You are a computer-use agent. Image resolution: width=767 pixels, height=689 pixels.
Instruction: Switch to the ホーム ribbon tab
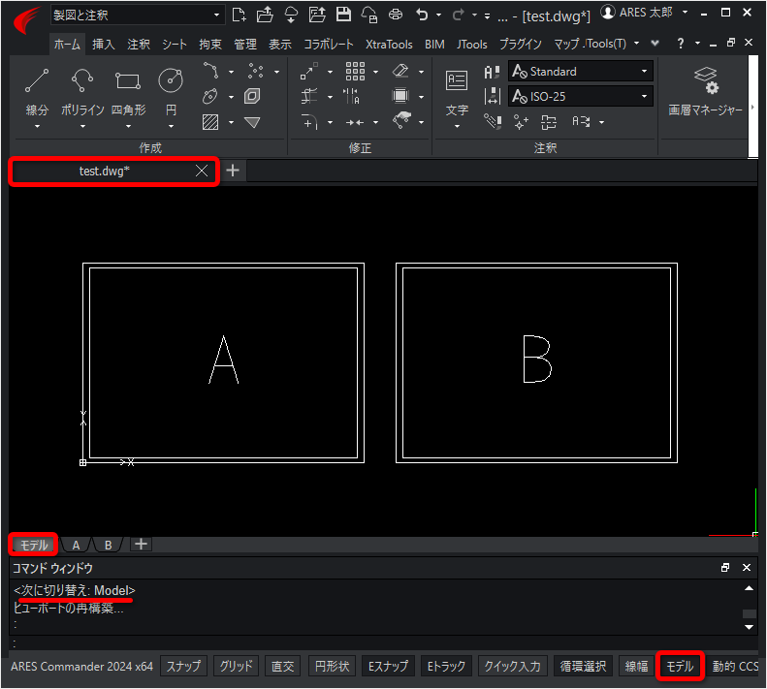pos(67,45)
